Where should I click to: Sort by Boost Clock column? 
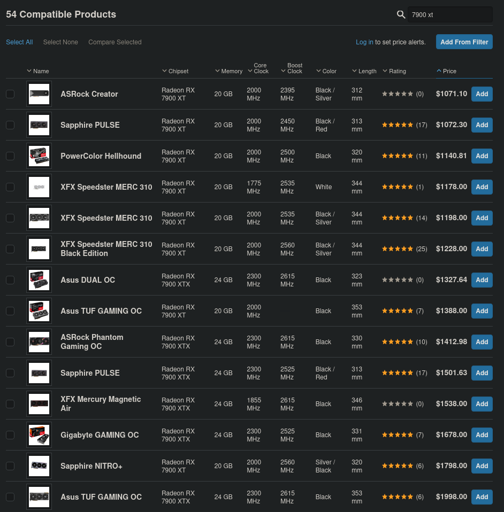(292, 68)
